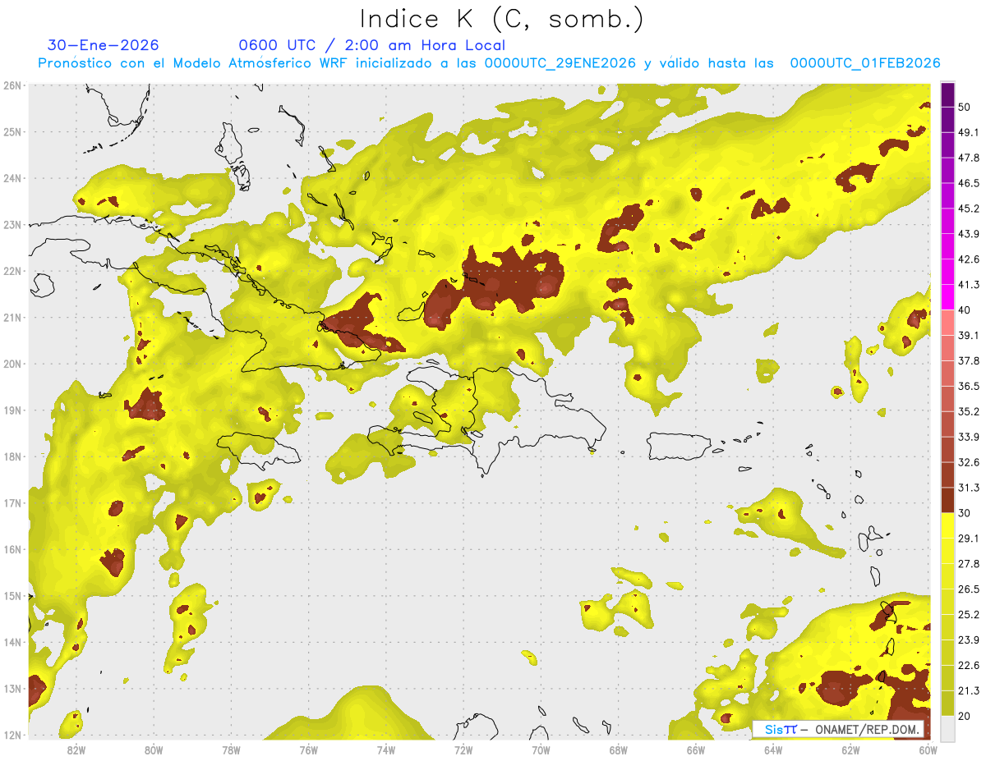Click colorbar value '27.8'
Screen dimensions: 986x761
(x=969, y=564)
